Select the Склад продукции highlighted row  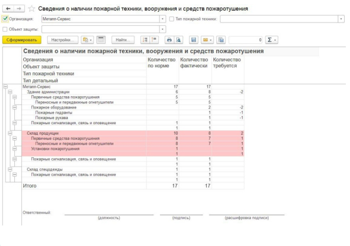point(133,133)
